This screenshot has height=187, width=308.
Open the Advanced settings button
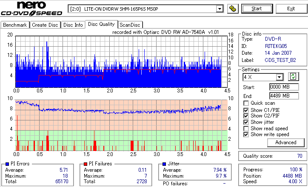coord(286,142)
